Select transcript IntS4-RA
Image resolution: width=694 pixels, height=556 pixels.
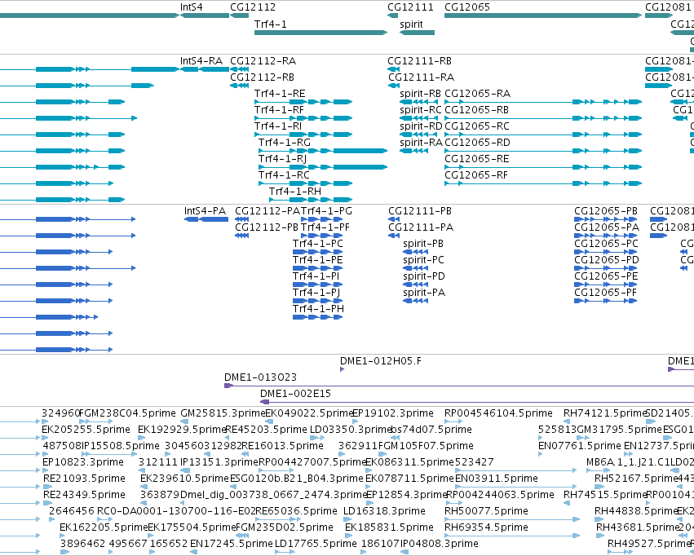click(205, 69)
